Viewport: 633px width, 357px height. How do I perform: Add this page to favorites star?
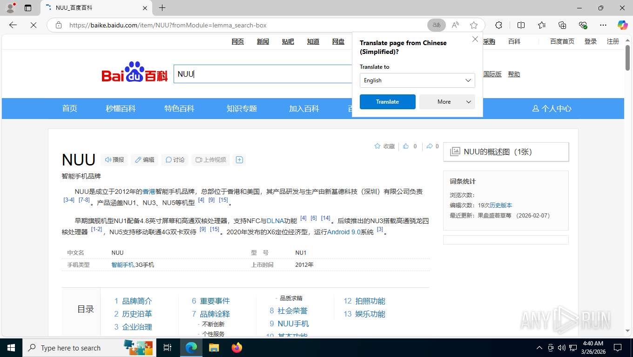tap(474, 25)
